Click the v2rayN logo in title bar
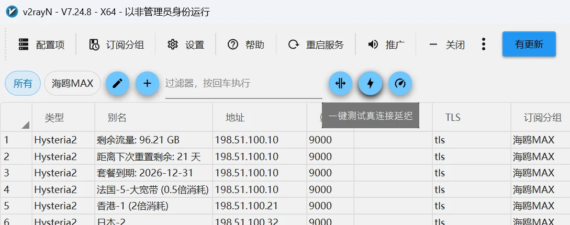570x225 pixels. 12,12
